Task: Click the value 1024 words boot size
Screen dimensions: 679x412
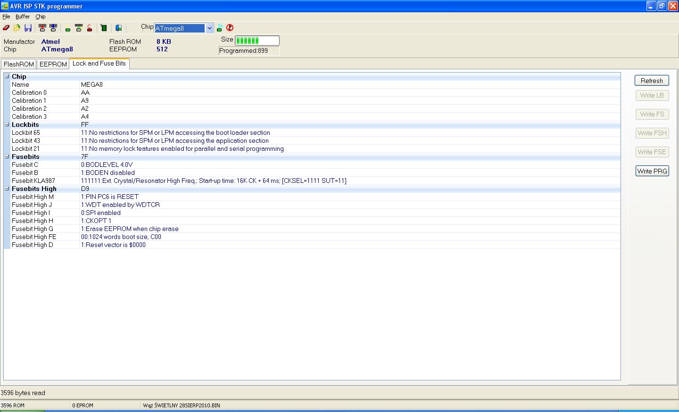Action: [x=121, y=237]
